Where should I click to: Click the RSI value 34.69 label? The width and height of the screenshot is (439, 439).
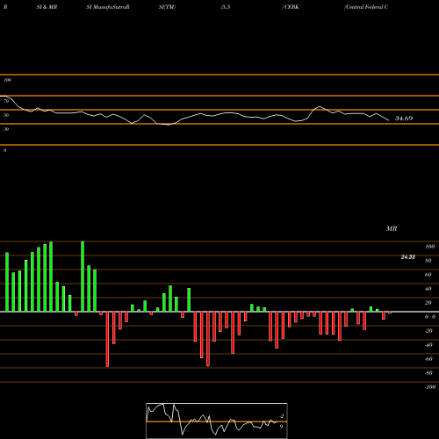pyautogui.click(x=404, y=119)
